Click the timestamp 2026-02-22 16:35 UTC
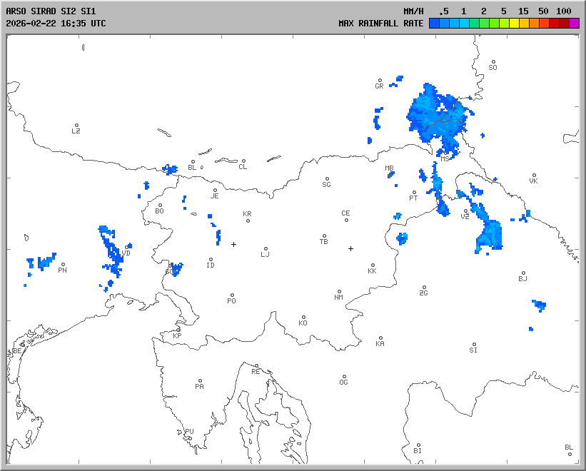 pos(56,23)
